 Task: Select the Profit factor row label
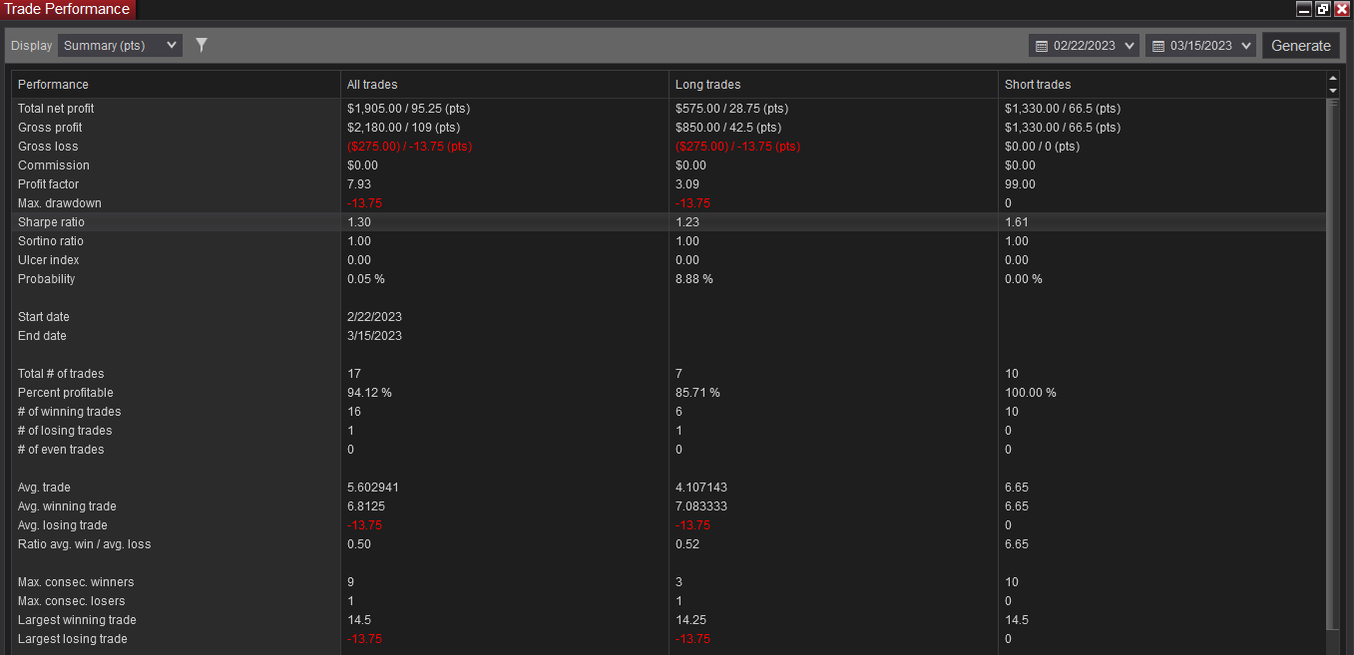tap(48, 184)
